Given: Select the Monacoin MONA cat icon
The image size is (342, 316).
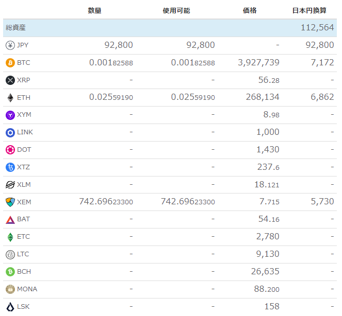Looking at the screenshot, I should click(10, 289).
